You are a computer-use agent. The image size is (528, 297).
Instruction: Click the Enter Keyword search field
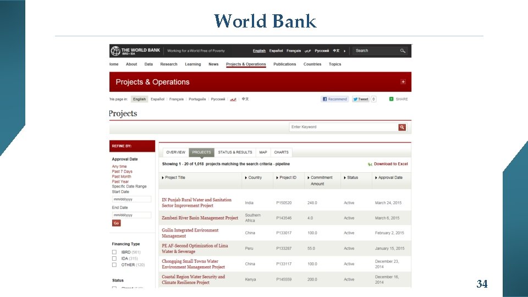343,127
